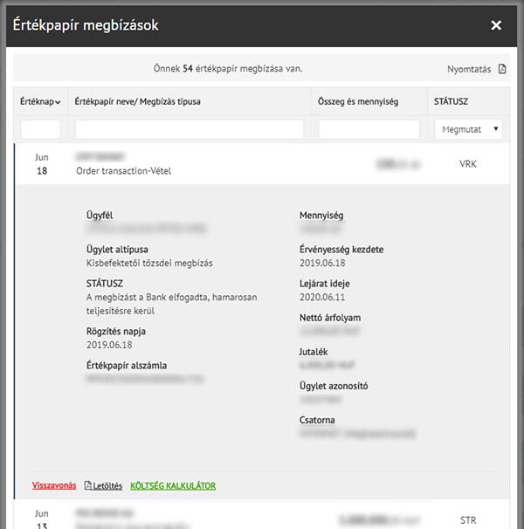
Task: Focus the Értéknap date filter field
Action: click(41, 129)
